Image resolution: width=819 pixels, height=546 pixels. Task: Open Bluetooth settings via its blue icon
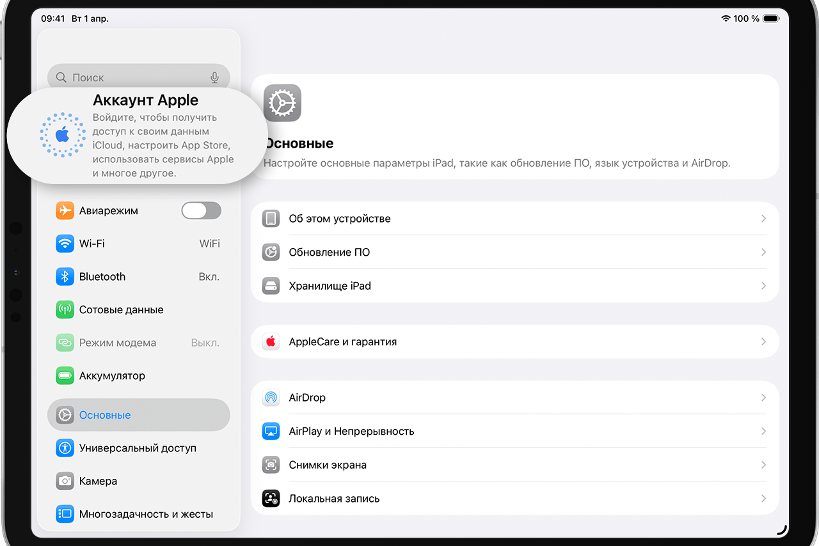65,277
